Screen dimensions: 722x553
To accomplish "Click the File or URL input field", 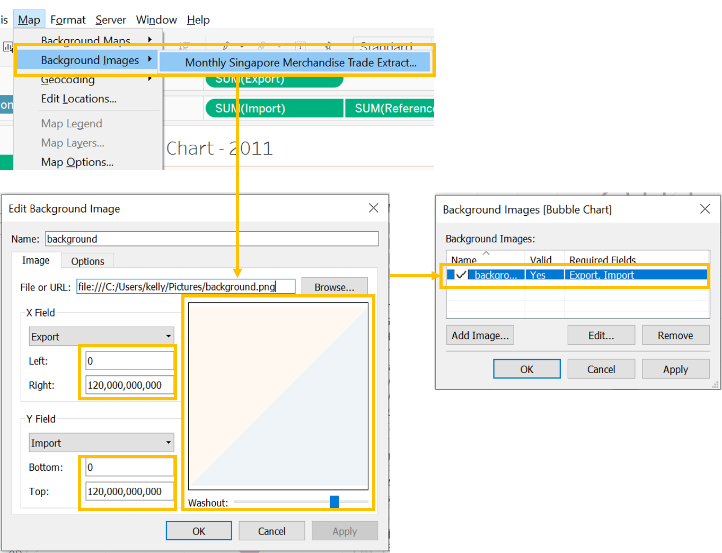I will coord(186,287).
